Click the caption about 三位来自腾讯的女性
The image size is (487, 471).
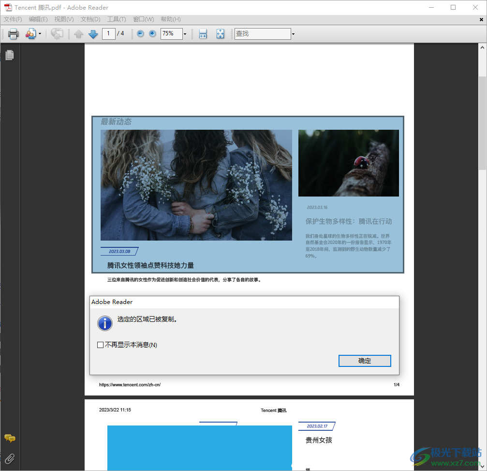[184, 280]
